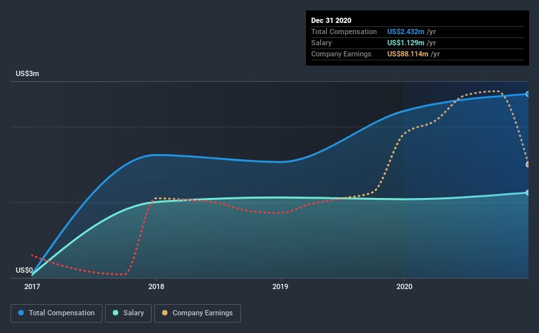Click the Dec 31 2020 tooltip date
The width and height of the screenshot is (539, 333).
pyautogui.click(x=331, y=20)
